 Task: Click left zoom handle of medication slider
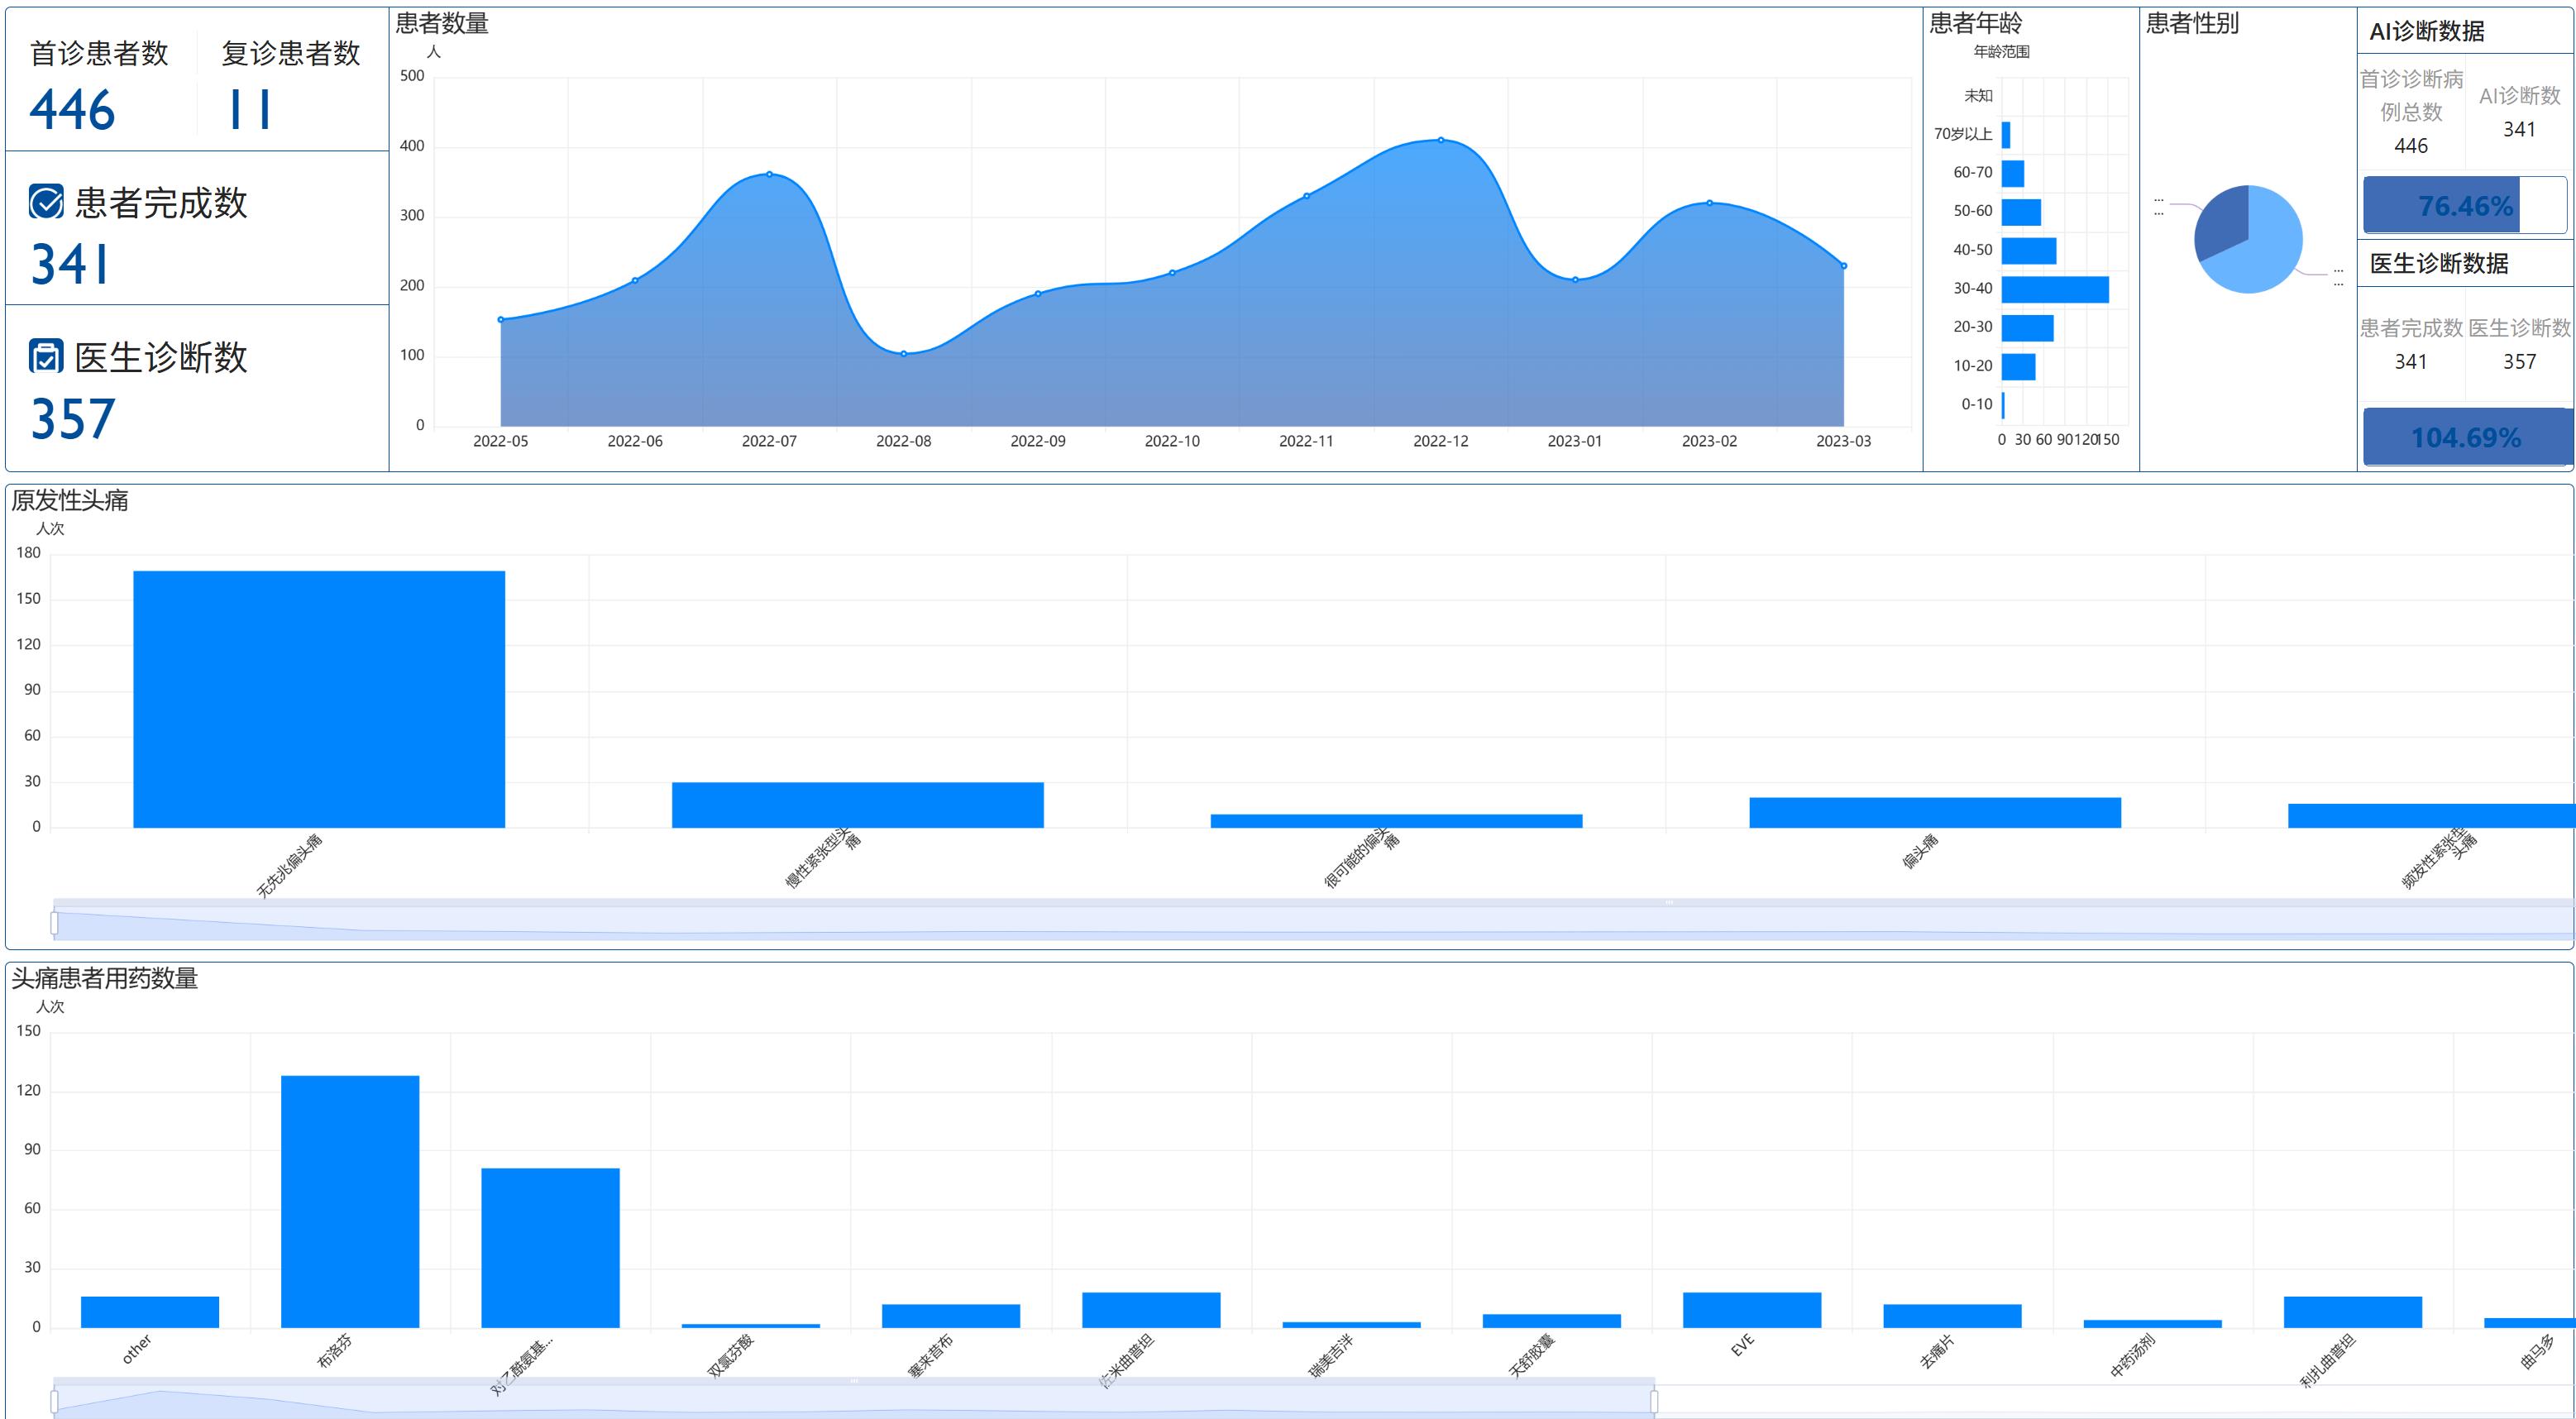pyautogui.click(x=54, y=1401)
